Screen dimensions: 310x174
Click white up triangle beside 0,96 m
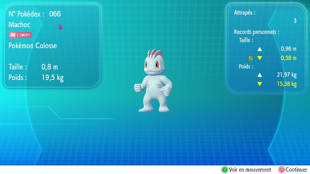click(260, 49)
